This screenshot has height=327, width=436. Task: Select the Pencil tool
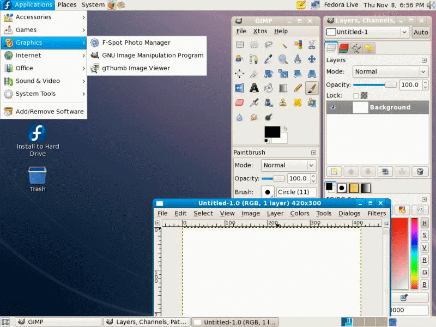tap(298, 88)
